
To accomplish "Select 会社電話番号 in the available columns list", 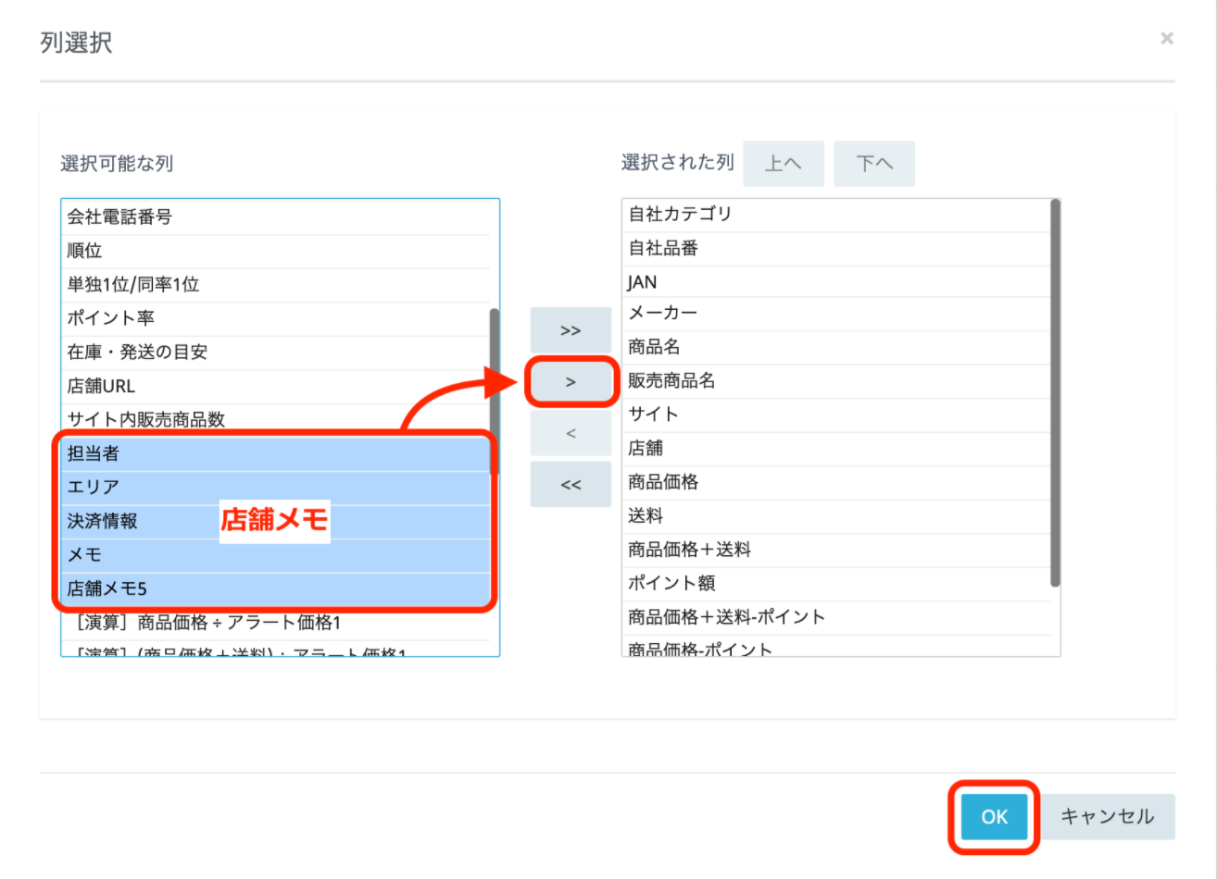I will [x=119, y=217].
